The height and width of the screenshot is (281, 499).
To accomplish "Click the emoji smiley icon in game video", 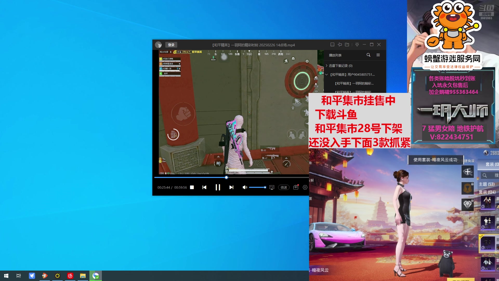I will (x=293, y=59).
